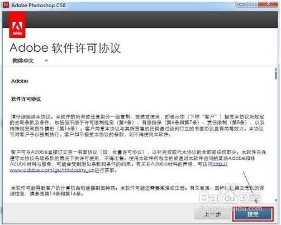The image size is (281, 225).
Task: Click the license scrollbar up arrow
Action: coord(276,69)
